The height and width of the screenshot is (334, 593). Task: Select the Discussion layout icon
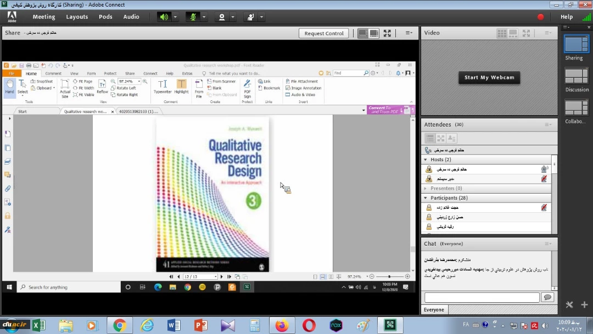(x=577, y=76)
